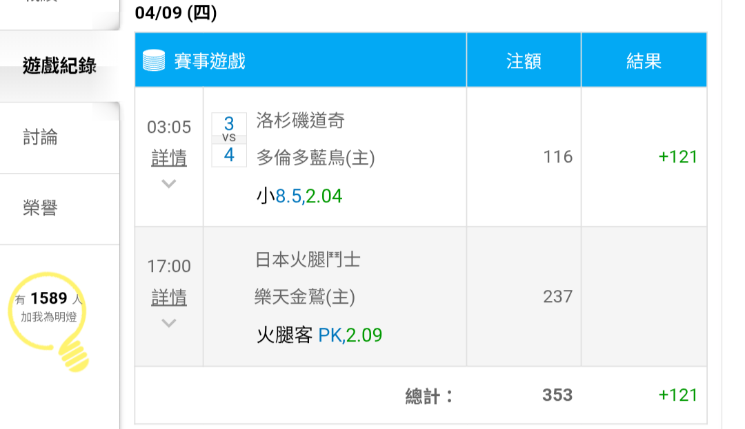Click the 小8.5,2.04 bet pick

coord(299,196)
